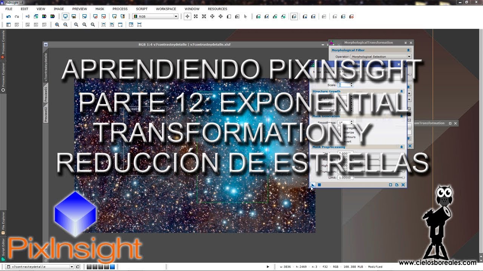Click the Redo arrow in the toolbar
Image resolution: width=483 pixels, height=271 pixels.
click(17, 17)
